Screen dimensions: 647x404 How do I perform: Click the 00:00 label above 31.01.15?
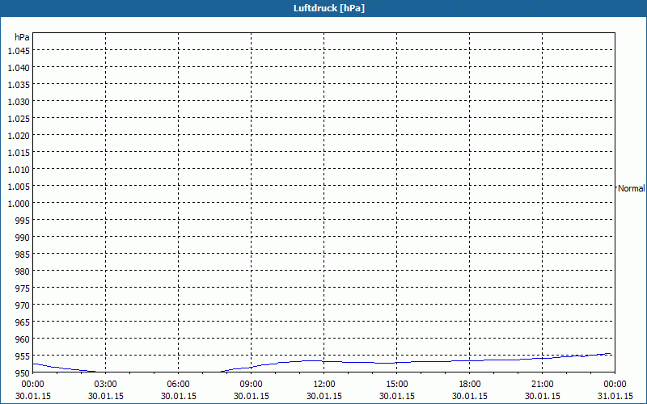[615, 385]
